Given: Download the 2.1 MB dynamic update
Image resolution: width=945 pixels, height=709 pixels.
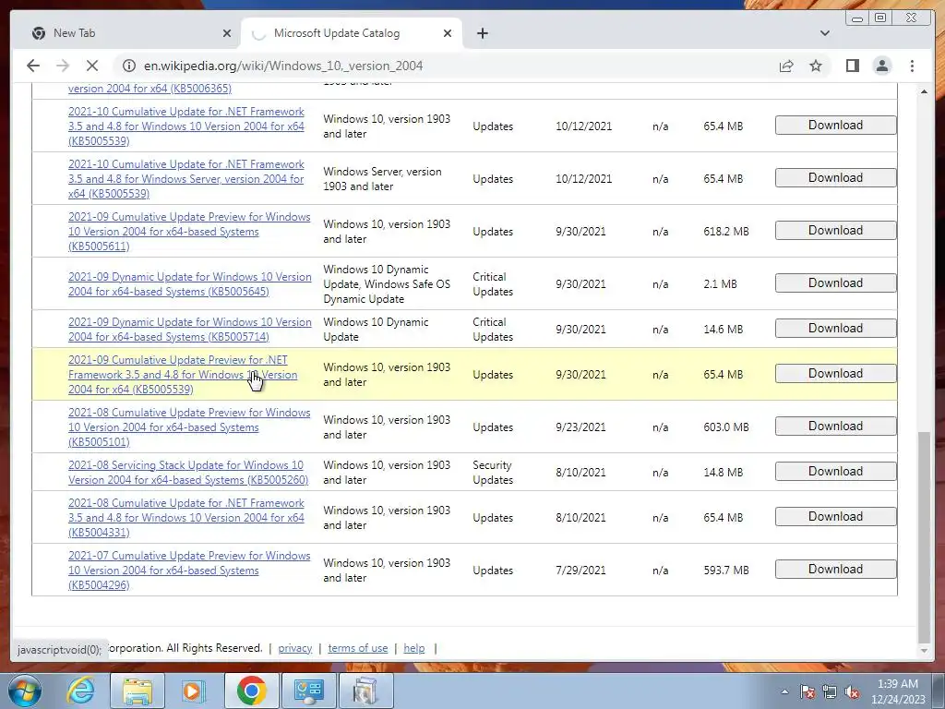Looking at the screenshot, I should (x=835, y=282).
